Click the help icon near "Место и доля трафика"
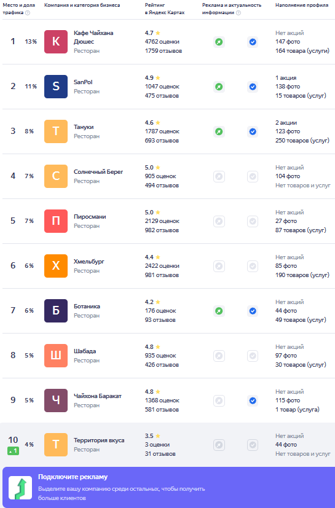 pyautogui.click(x=28, y=13)
